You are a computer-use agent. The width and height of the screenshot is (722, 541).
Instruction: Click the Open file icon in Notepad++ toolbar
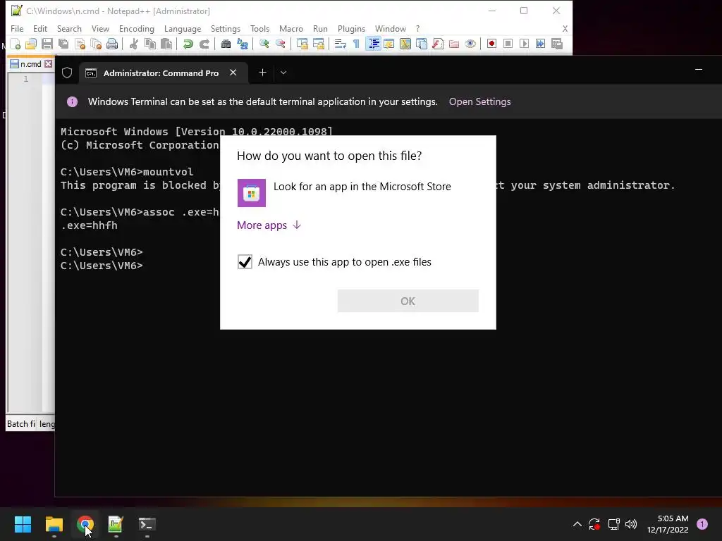31,44
